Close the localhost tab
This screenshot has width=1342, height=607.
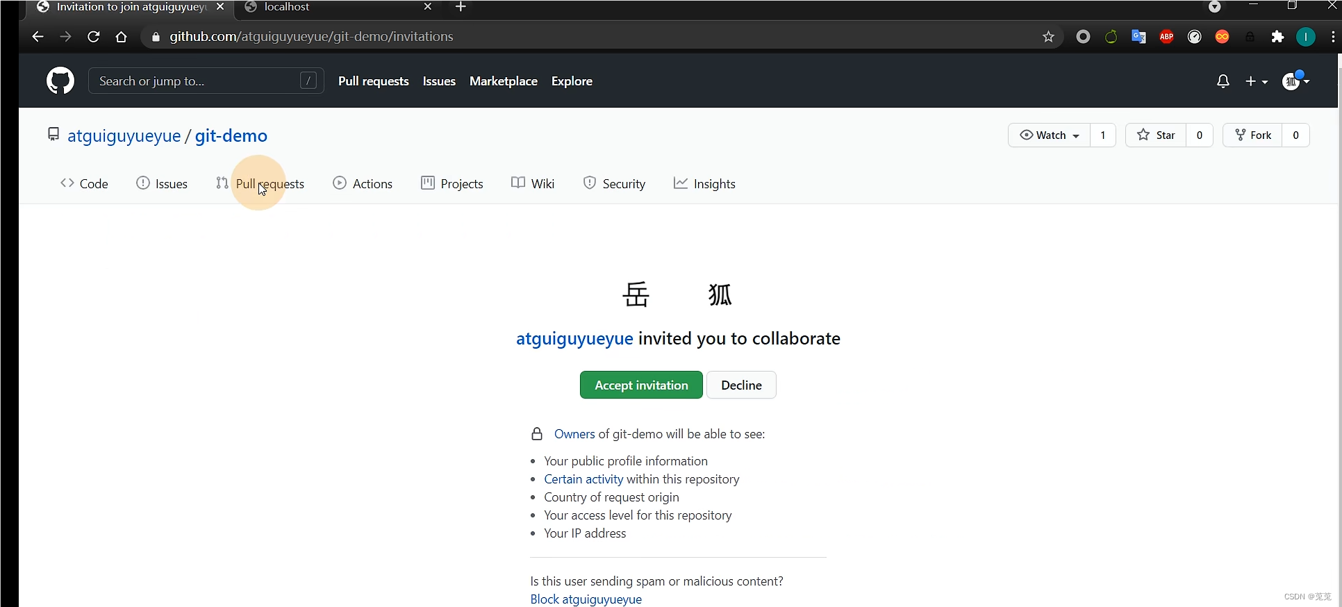point(428,7)
